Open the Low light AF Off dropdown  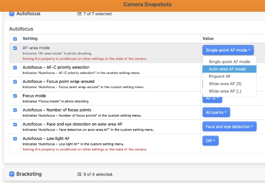pyautogui.click(x=210, y=140)
